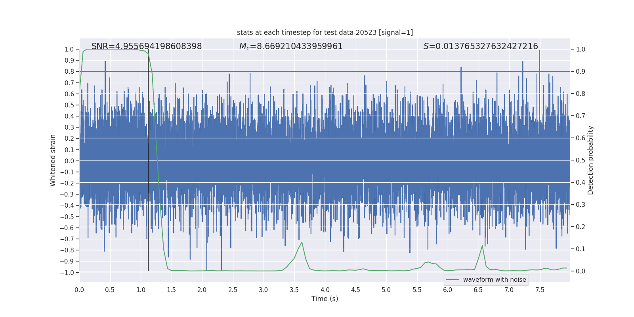Click the −0.2 tick on the whitened strain axis

click(67, 183)
